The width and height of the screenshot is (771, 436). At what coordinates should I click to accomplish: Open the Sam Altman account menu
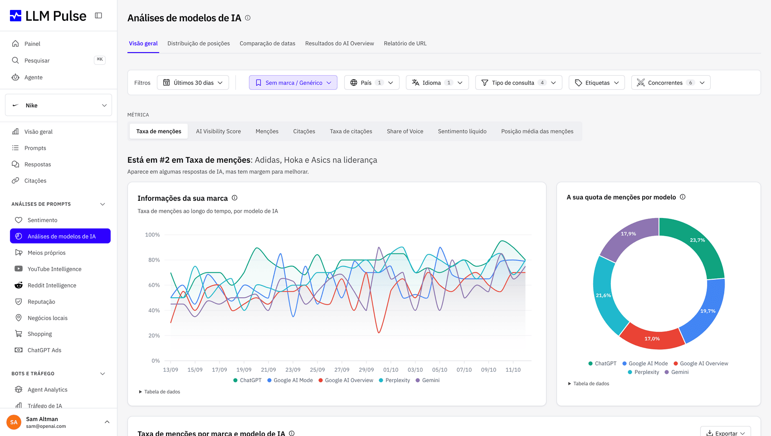point(59,422)
